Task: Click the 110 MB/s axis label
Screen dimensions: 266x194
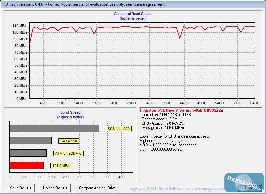Action: pos(20,26)
